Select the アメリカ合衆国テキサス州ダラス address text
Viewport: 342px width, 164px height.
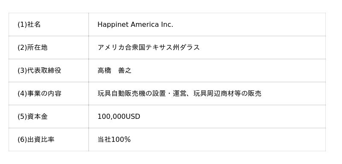(148, 48)
